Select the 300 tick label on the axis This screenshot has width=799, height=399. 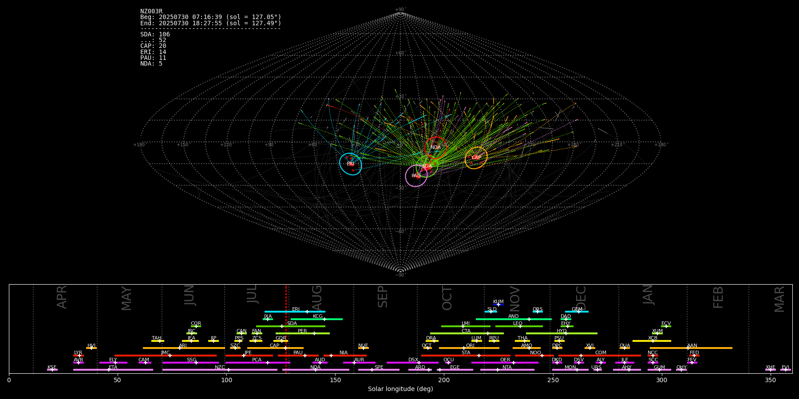[662, 380]
